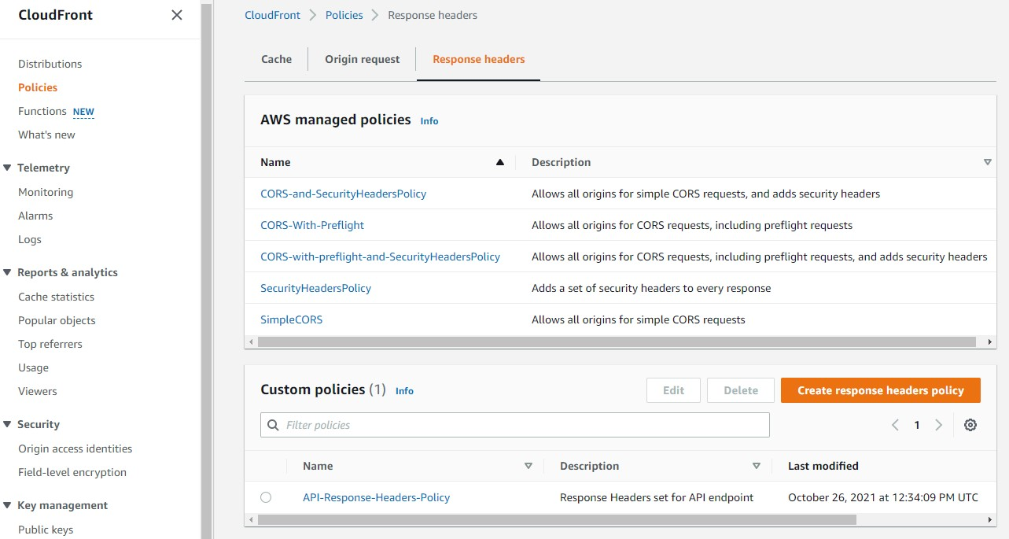Open Info link for AWS managed policies
The height and width of the screenshot is (539, 1009).
point(429,121)
